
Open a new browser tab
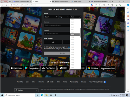point(112,2)
